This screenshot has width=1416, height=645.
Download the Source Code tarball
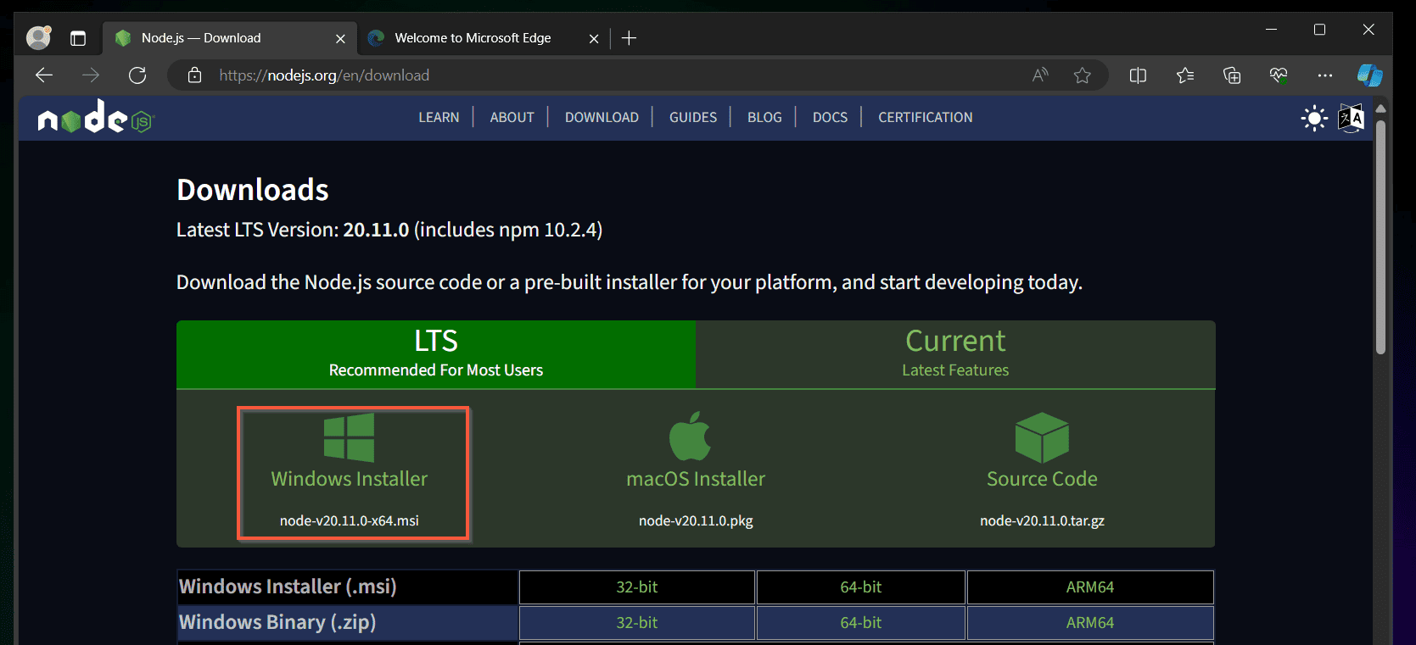(1042, 473)
